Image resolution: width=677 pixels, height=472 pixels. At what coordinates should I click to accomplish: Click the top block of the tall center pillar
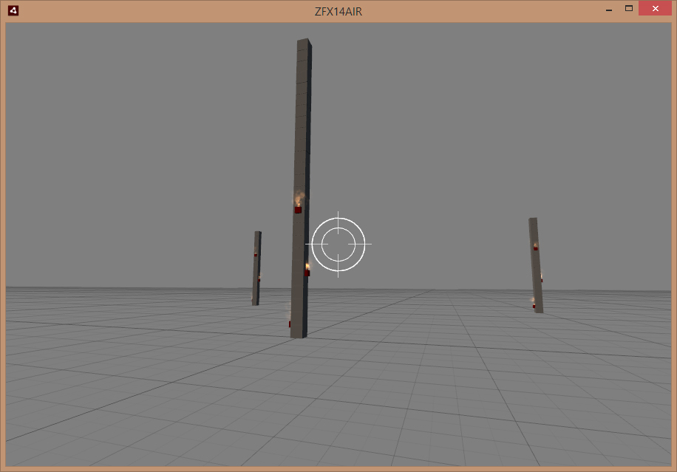304,47
